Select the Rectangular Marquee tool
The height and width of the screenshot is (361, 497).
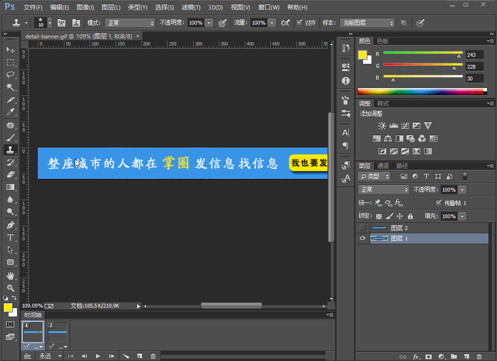coord(10,62)
